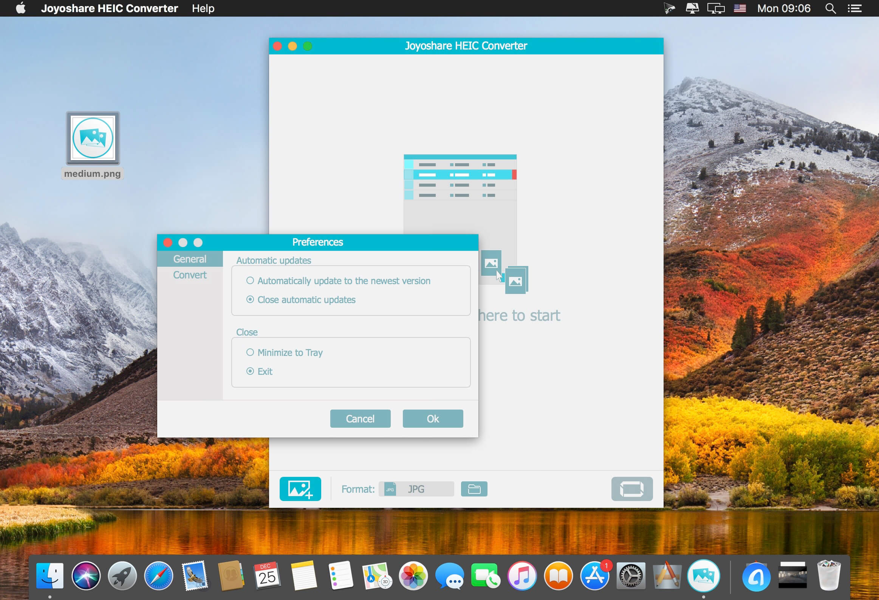Select Close automatic updates radio button
The width and height of the screenshot is (879, 600).
click(251, 298)
